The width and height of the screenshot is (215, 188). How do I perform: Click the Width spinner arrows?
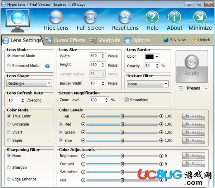click(103, 56)
